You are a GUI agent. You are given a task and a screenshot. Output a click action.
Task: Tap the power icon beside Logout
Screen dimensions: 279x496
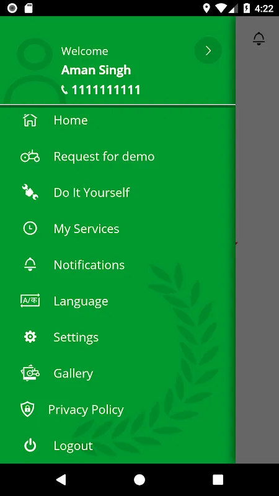30,445
